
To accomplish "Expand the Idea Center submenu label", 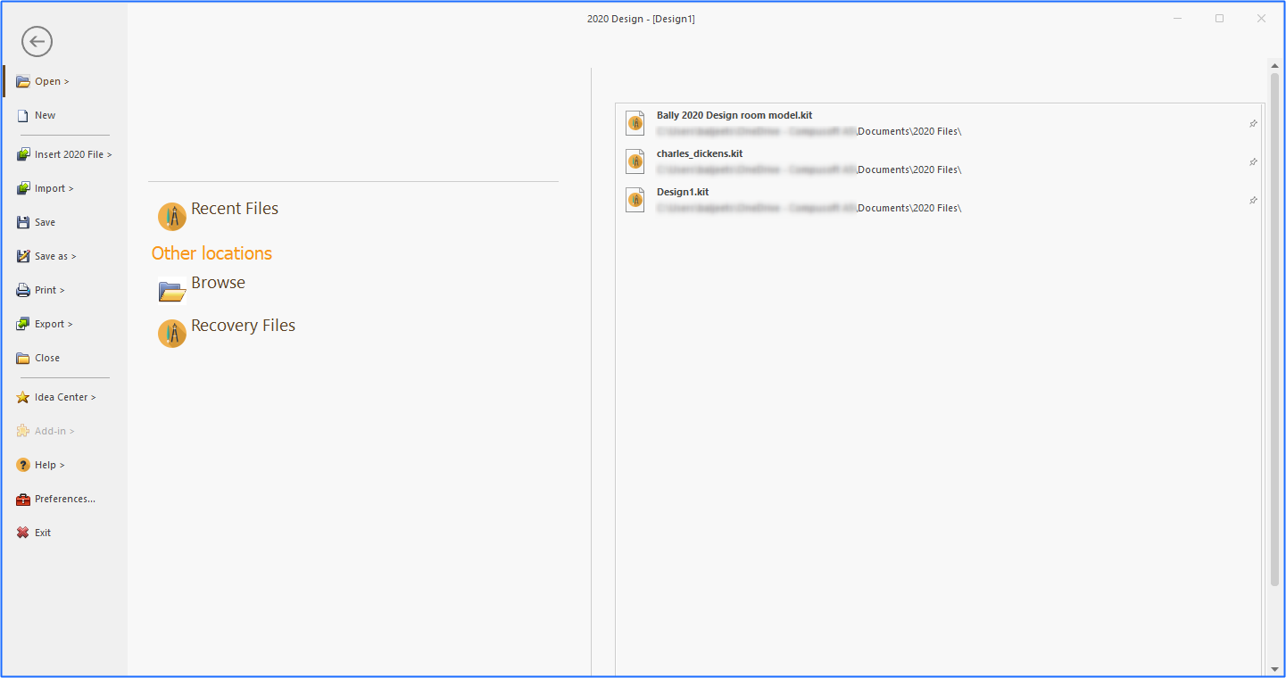I will (65, 397).
